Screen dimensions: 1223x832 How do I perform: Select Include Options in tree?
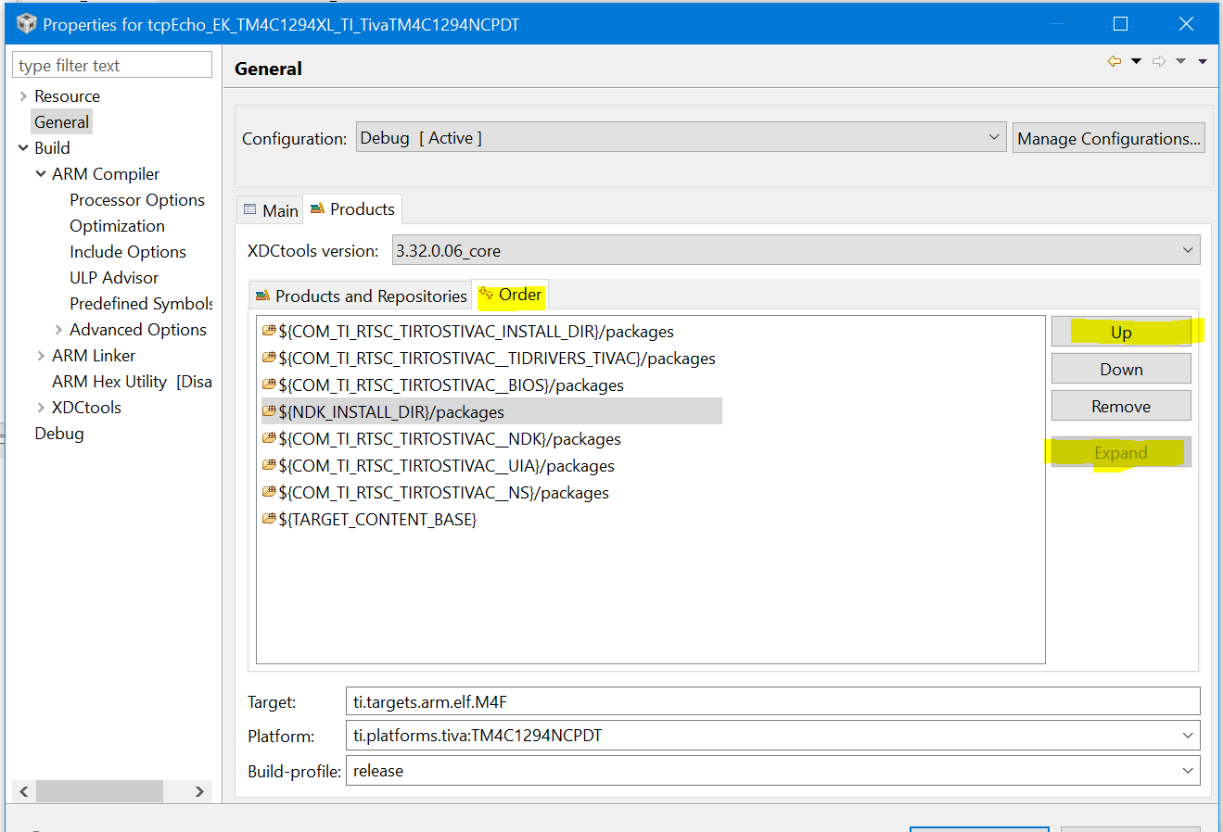tap(128, 252)
